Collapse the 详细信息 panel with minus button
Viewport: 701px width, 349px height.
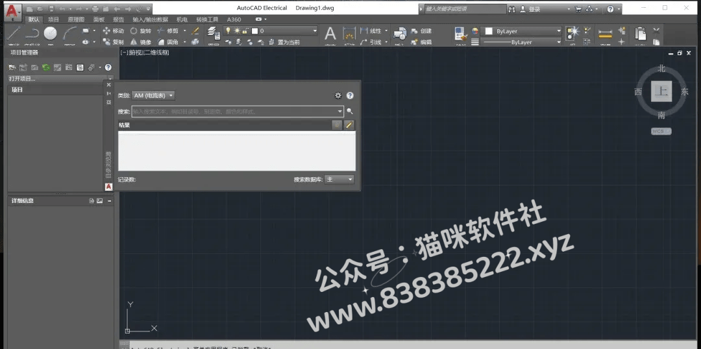(110, 201)
